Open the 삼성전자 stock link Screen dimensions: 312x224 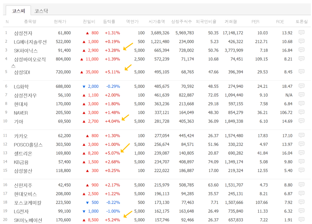(23, 33)
